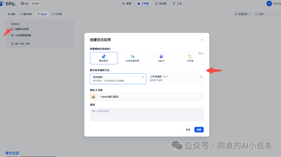Open the 探索 (Explore) nav tab
The image size is (281, 157).
pos(127,4)
